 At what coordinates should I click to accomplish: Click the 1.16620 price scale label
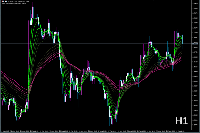(195, 62)
